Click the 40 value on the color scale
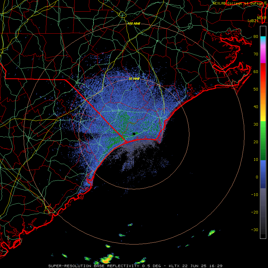The width and height of the screenshot is (268, 268). click(x=256, y=107)
